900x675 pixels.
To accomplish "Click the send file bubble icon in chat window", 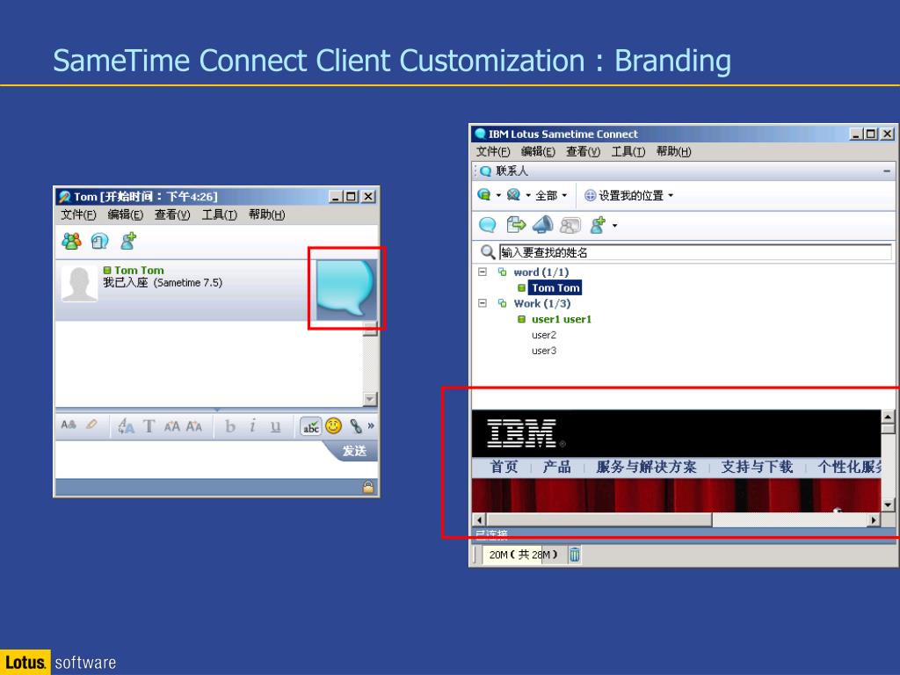I will point(100,241).
